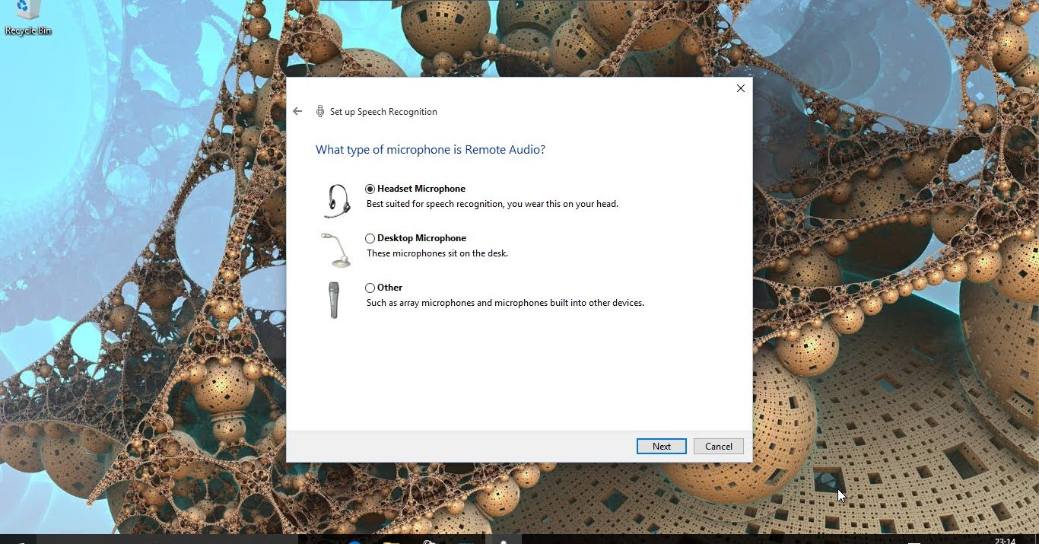Click the 'Best suited for speech recognition' description
The width and height of the screenshot is (1039, 544).
pos(492,204)
